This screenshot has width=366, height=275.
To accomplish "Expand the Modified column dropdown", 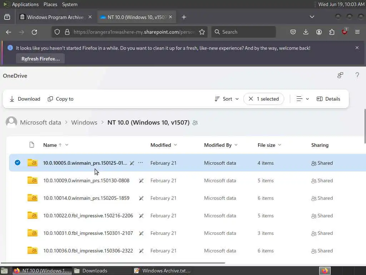I will (x=175, y=145).
